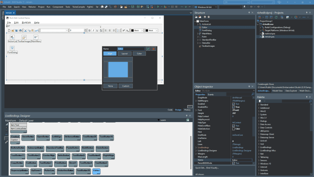Switch to the Events tab in the Object Inspector
The image size is (314, 177).
(211, 95)
